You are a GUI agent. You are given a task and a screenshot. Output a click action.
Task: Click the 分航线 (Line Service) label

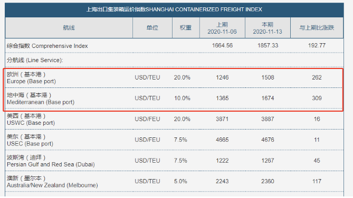click(x=35, y=60)
